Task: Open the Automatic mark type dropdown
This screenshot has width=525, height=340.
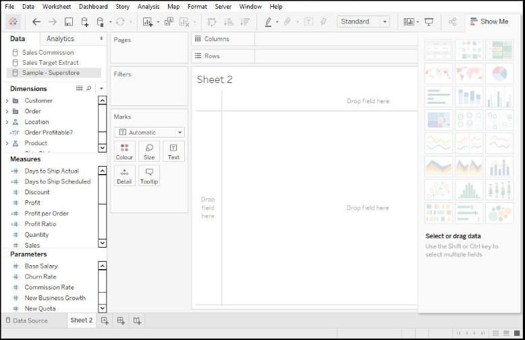Action: click(149, 132)
